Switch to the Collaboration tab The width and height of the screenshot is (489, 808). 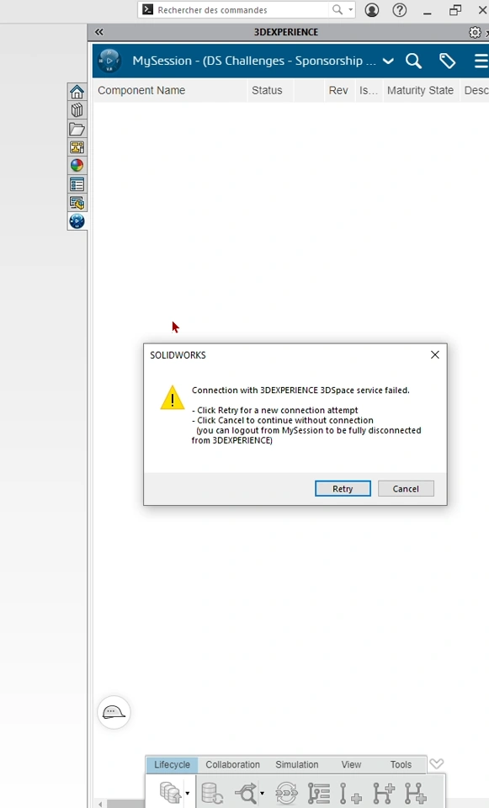coord(232,765)
